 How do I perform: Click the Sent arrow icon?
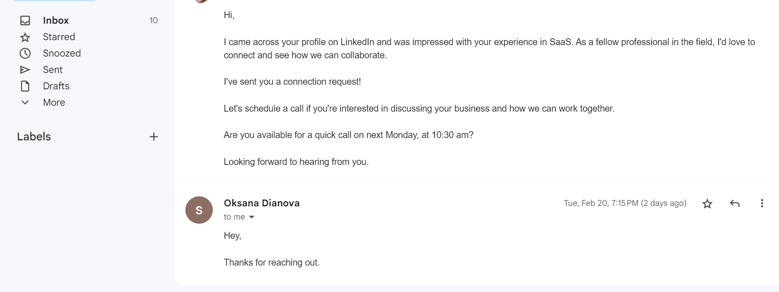tap(25, 70)
